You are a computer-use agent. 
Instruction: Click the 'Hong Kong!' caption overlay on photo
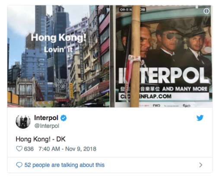click(58, 38)
